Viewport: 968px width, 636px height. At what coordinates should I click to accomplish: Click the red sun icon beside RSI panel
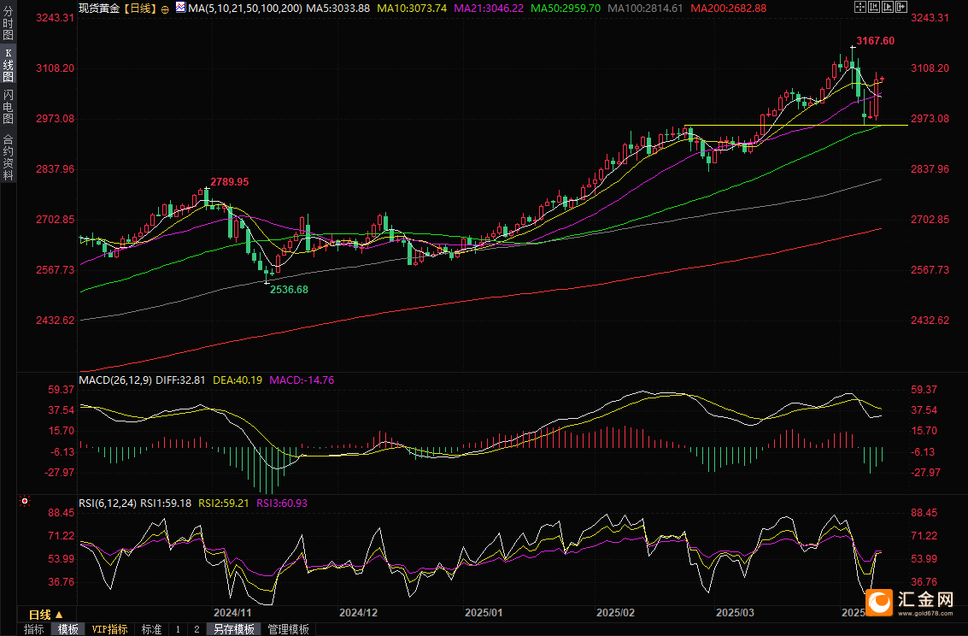pos(25,502)
